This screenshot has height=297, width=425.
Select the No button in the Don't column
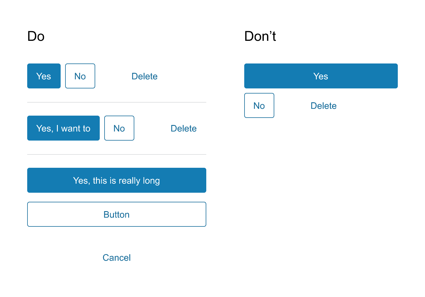[x=259, y=105]
